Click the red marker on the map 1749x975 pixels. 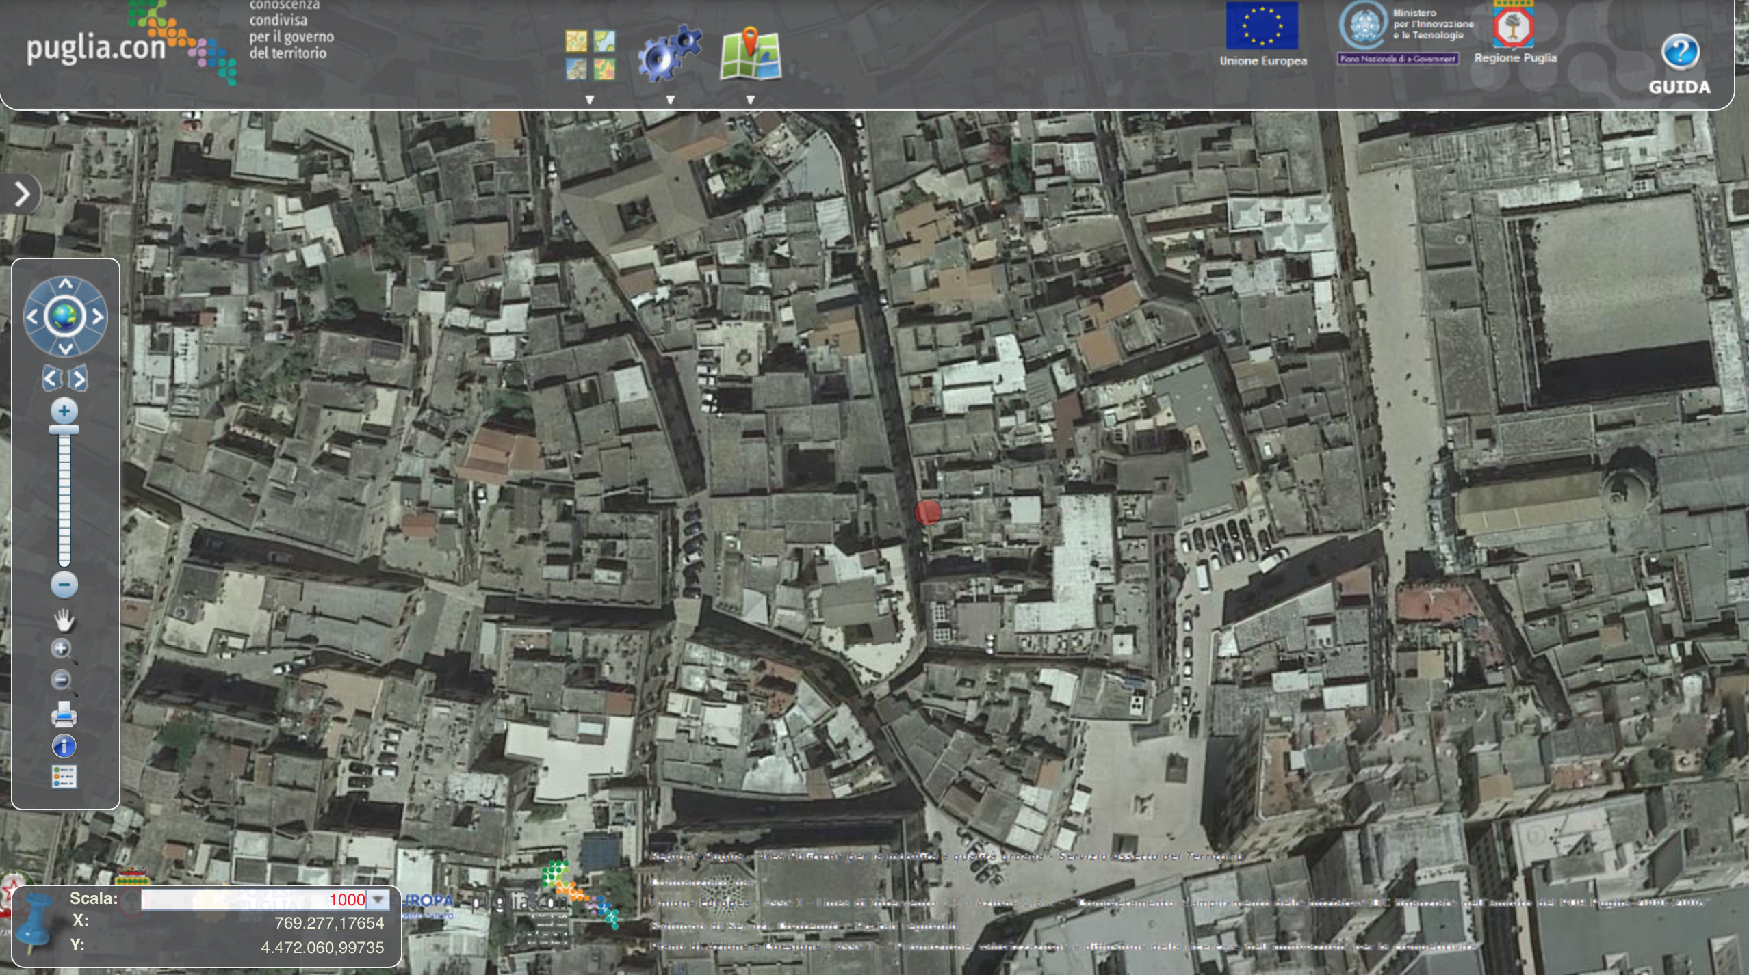coord(928,512)
